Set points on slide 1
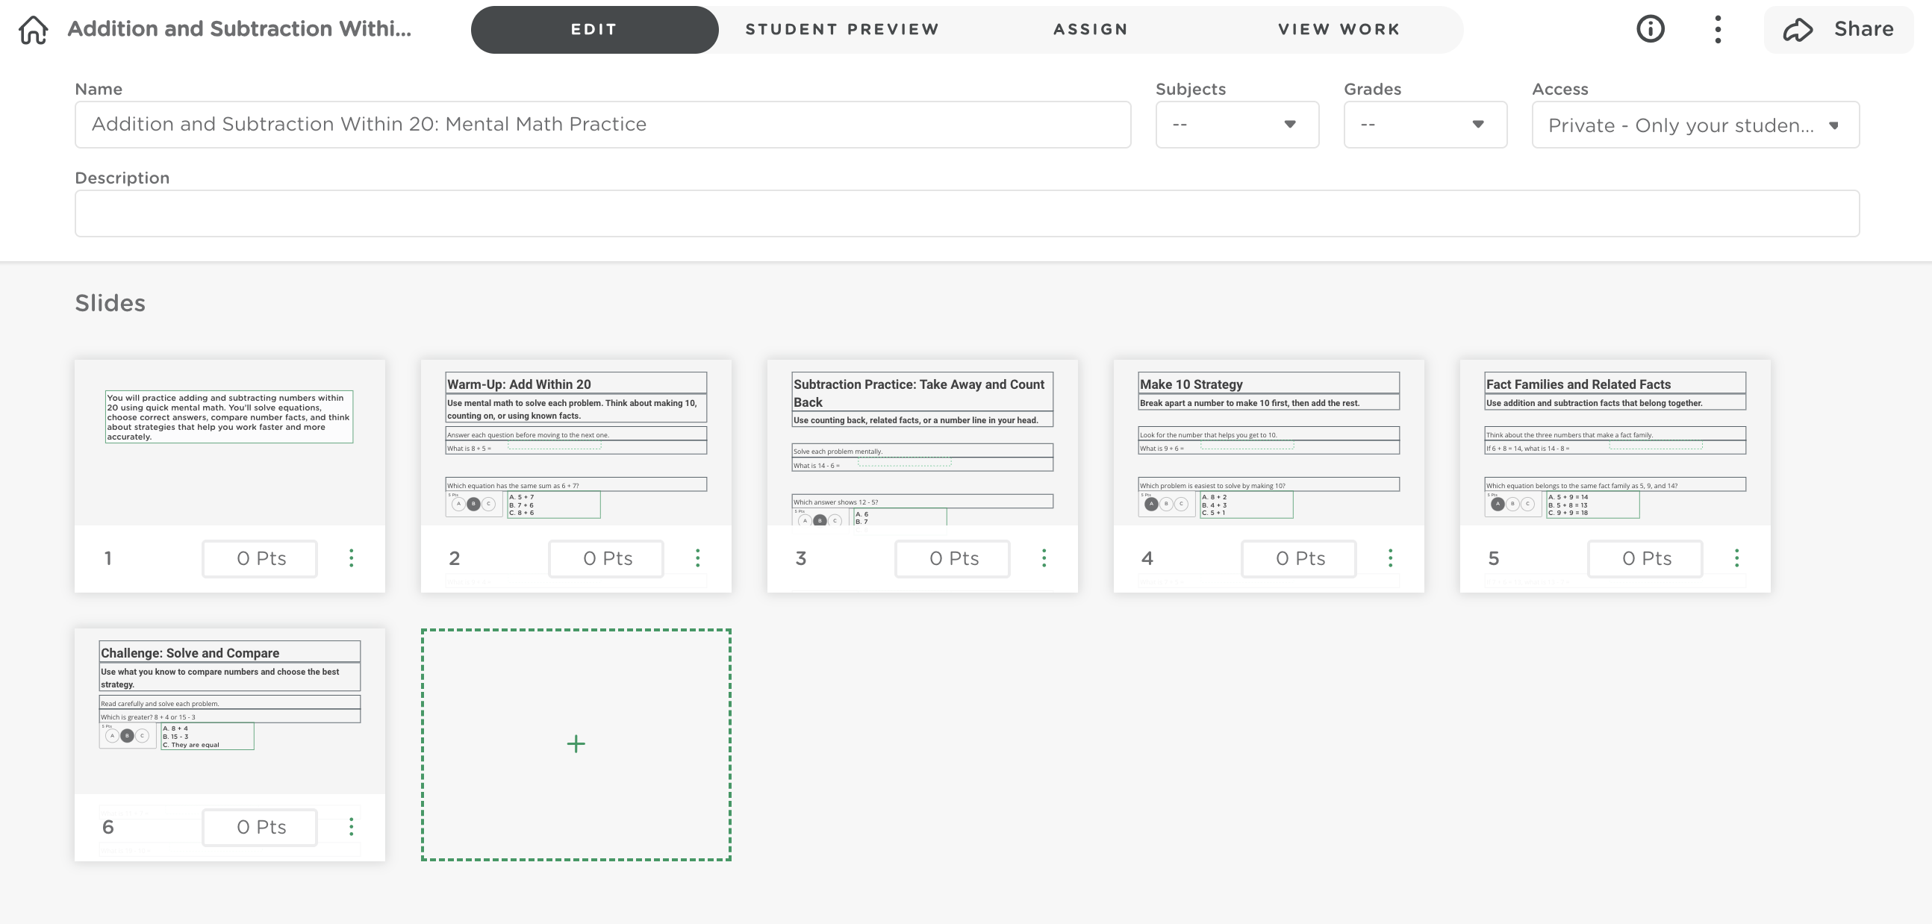1932x924 pixels. 261,559
